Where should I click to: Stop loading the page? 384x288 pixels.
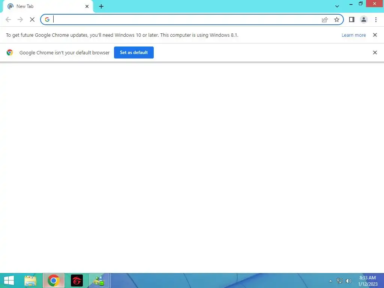coord(32,19)
